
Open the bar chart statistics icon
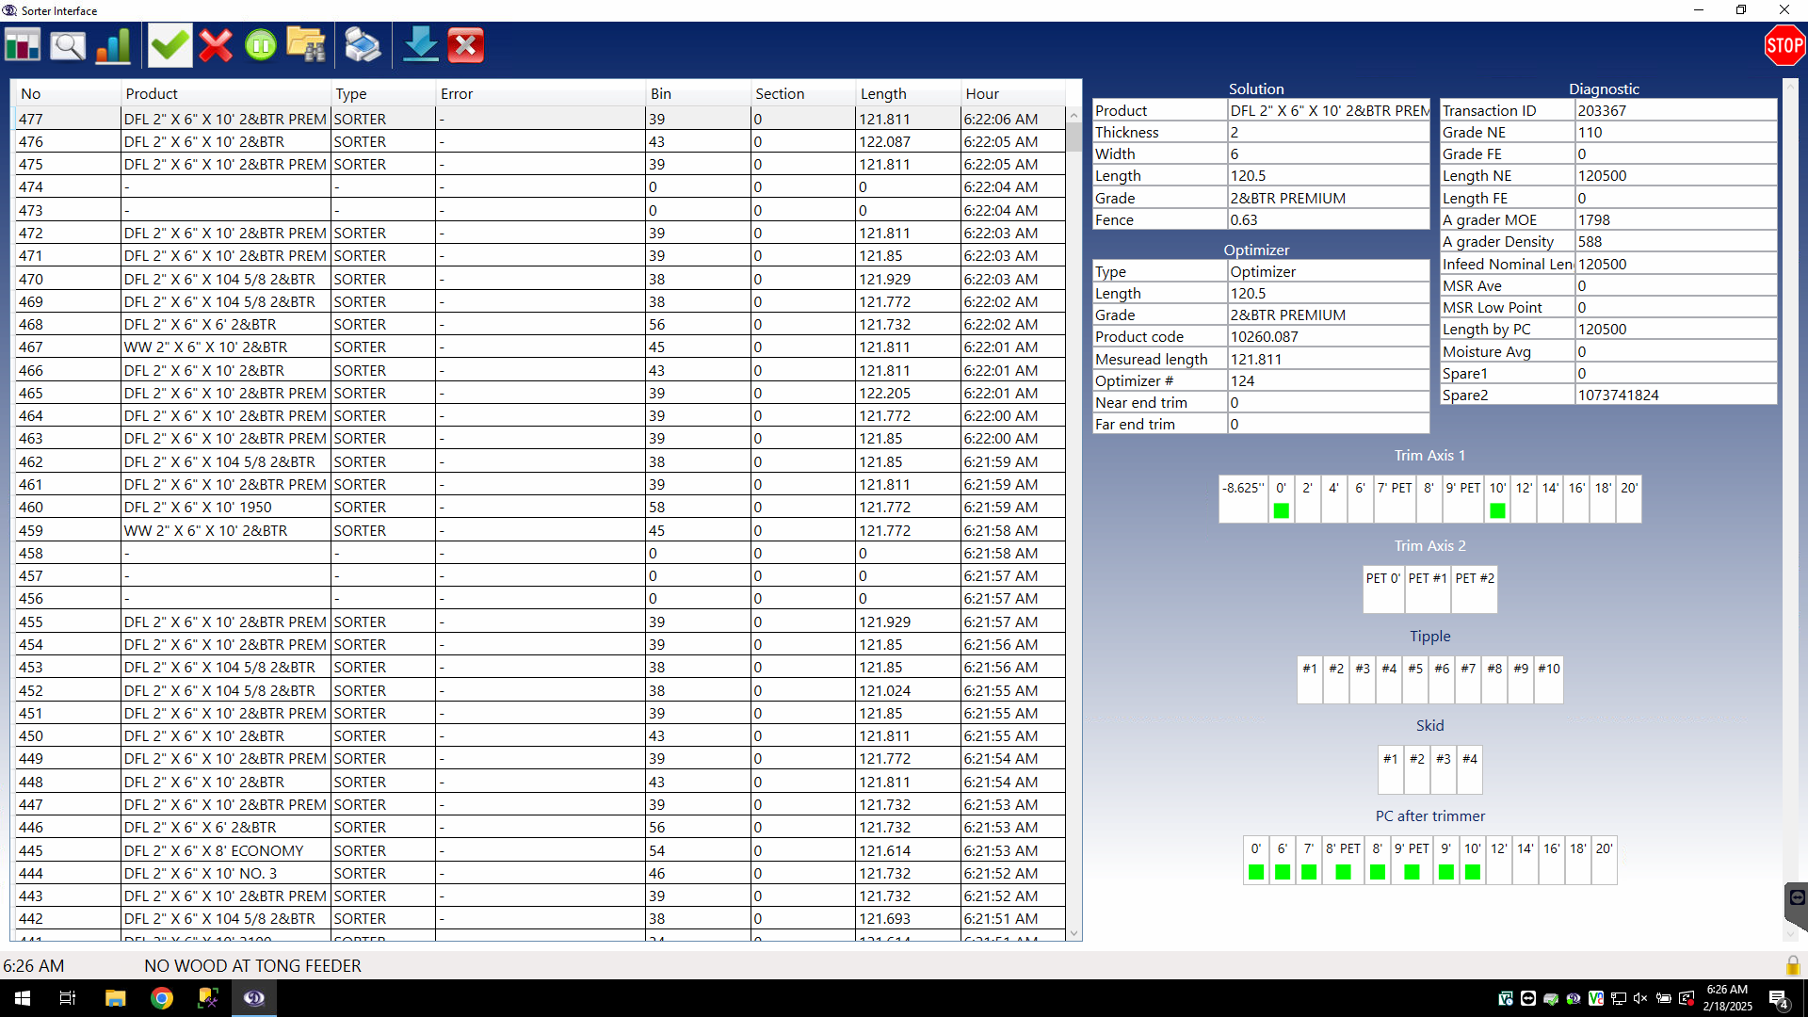[x=114, y=45]
